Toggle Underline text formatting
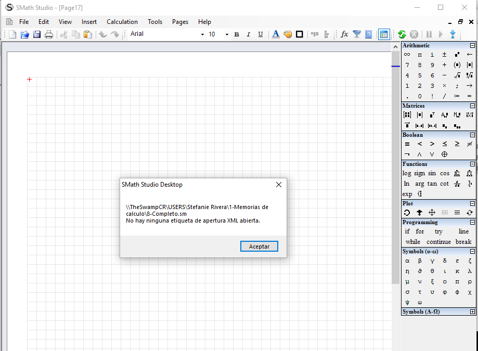The width and height of the screenshot is (478, 351). pyautogui.click(x=260, y=34)
